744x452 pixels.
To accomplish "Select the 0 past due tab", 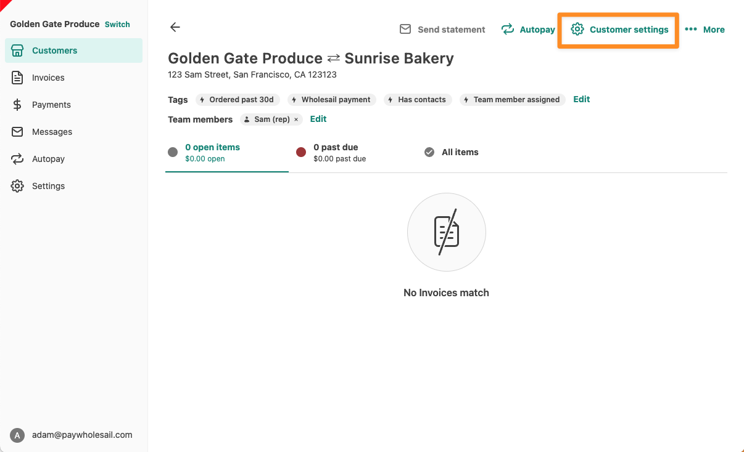I will click(355, 153).
